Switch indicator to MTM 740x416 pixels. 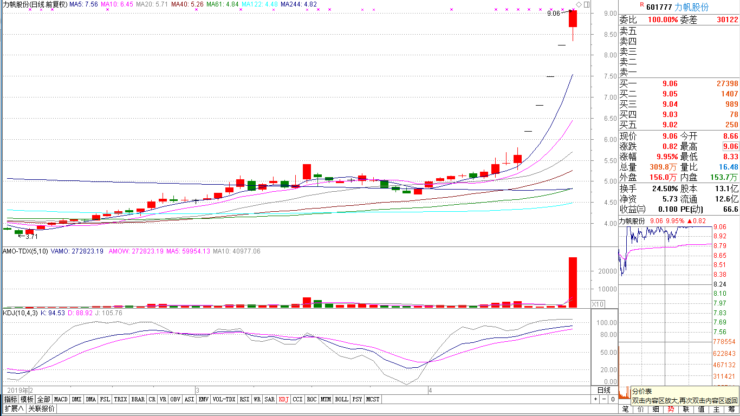click(326, 399)
